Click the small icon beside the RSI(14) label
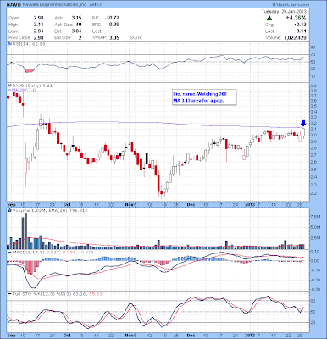327x339 pixels. (8, 44)
